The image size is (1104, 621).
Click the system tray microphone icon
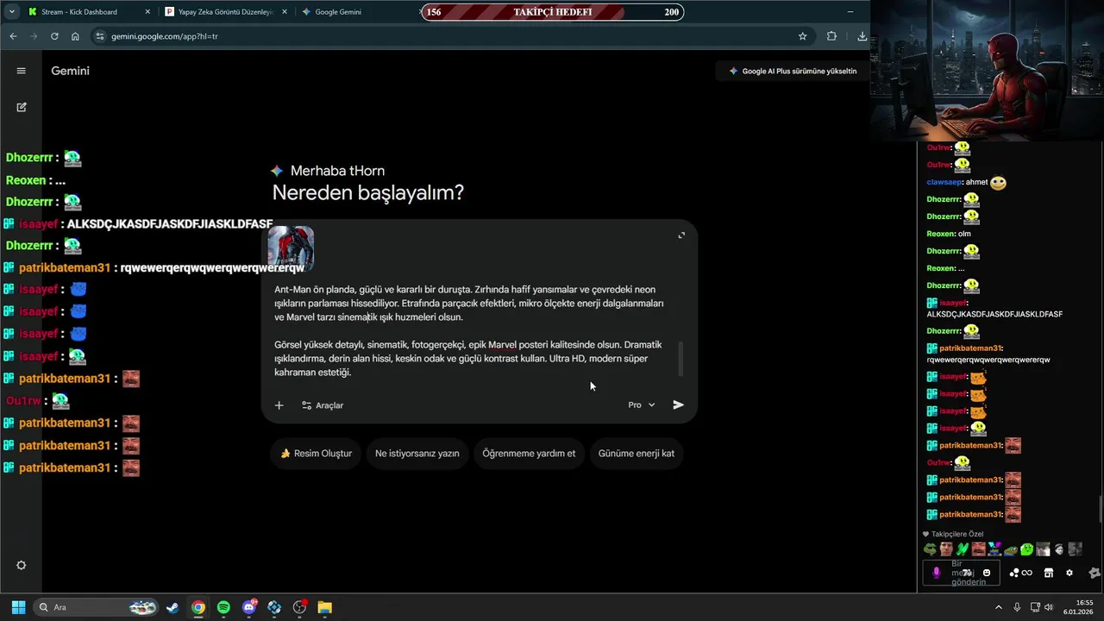pyautogui.click(x=1017, y=607)
